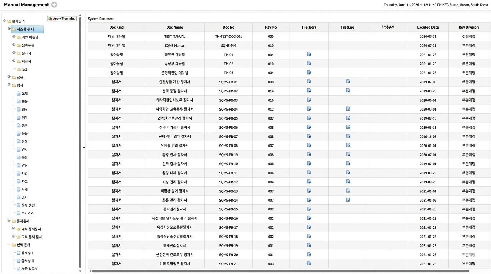Click the System Document panel title
The image size is (491, 274).
coord(101,19)
